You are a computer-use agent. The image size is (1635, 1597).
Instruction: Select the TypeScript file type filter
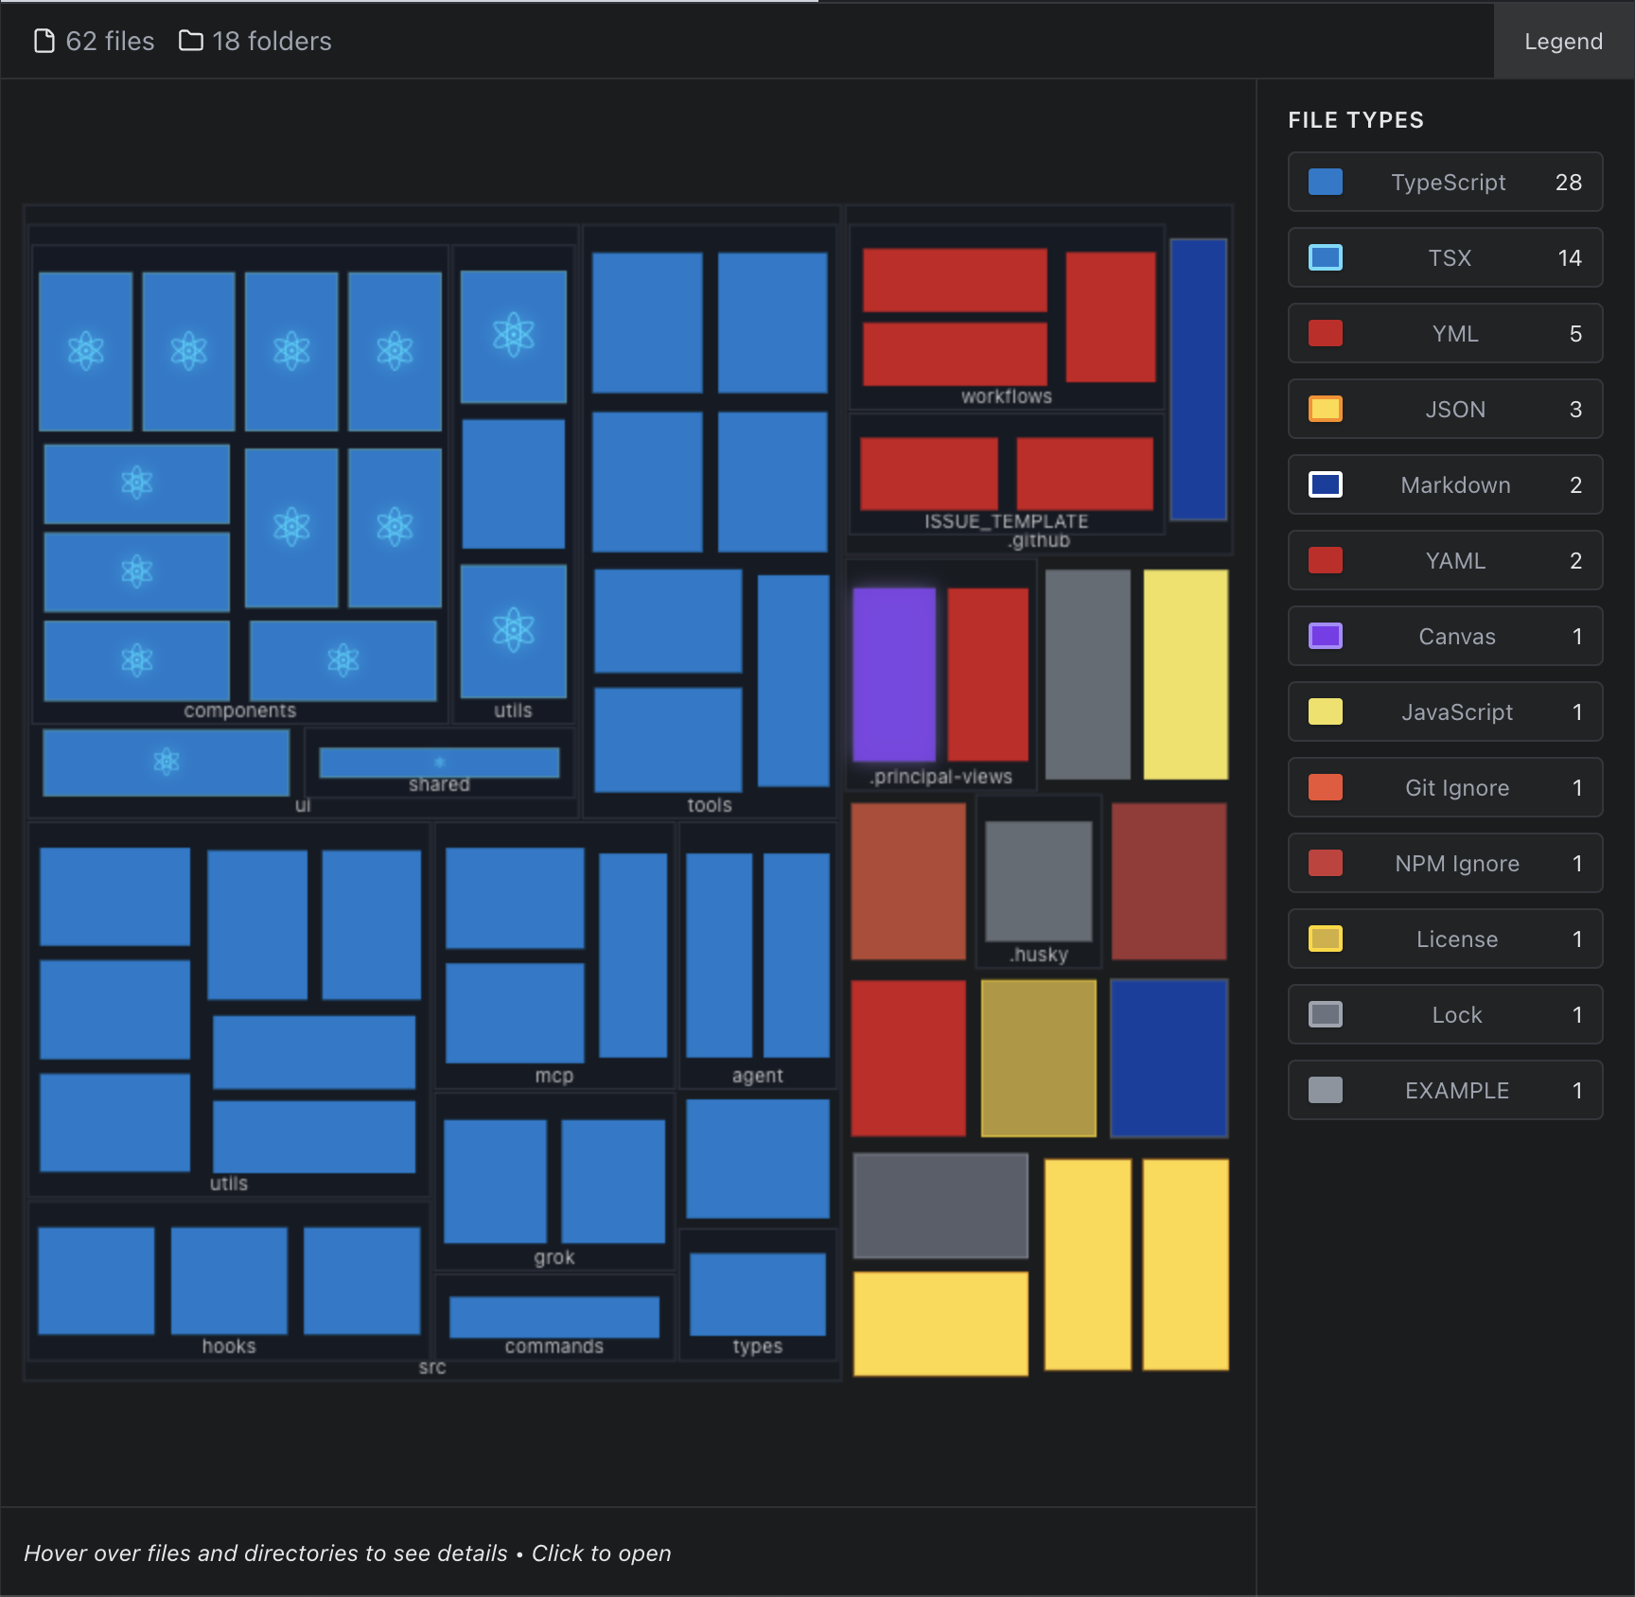tap(1445, 183)
